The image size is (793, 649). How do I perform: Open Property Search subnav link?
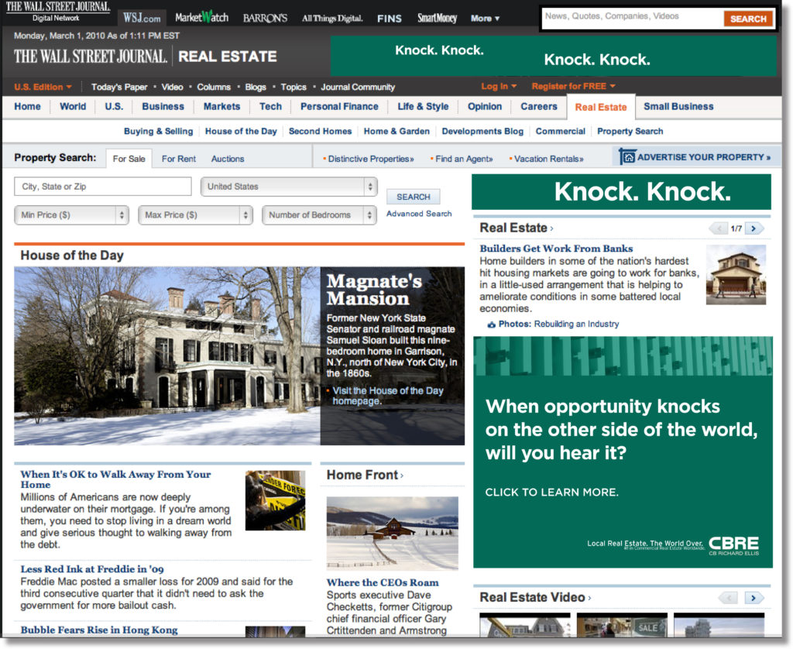(630, 132)
